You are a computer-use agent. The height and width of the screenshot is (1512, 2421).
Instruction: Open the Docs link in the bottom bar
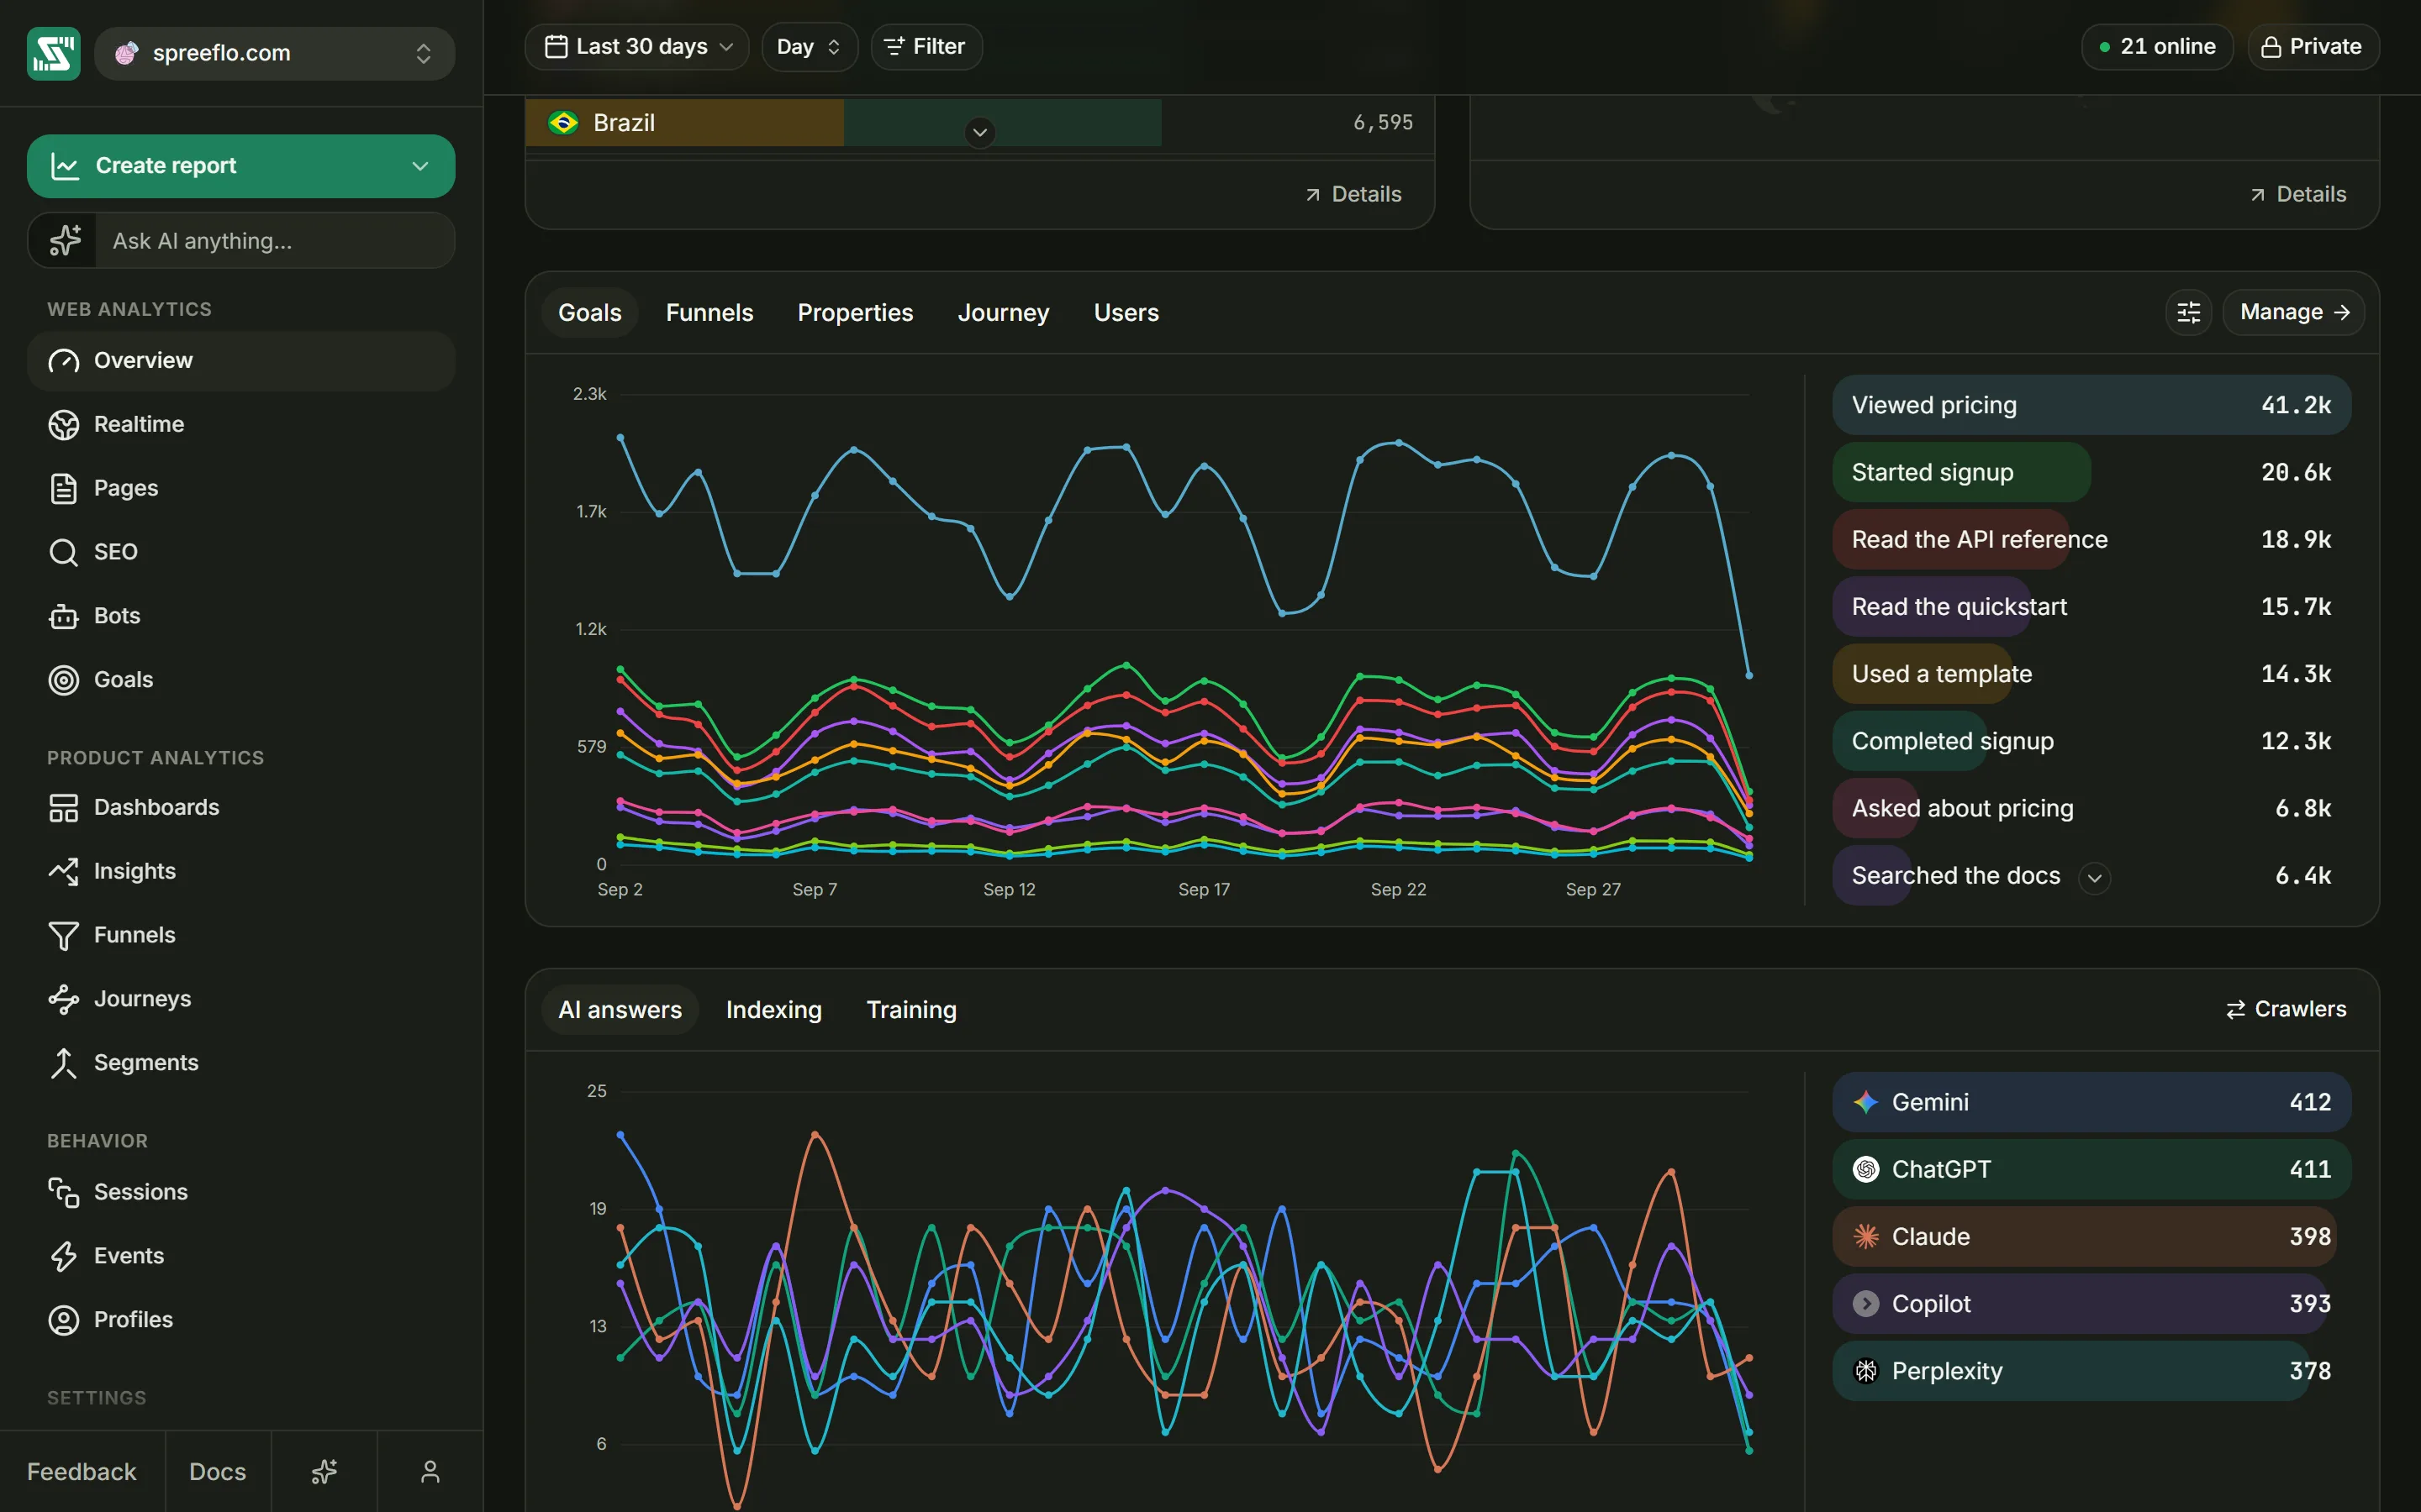pos(218,1472)
